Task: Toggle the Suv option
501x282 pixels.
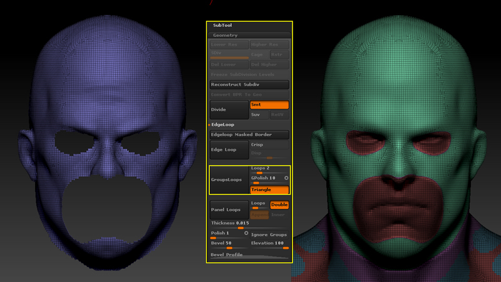Action: [x=259, y=114]
